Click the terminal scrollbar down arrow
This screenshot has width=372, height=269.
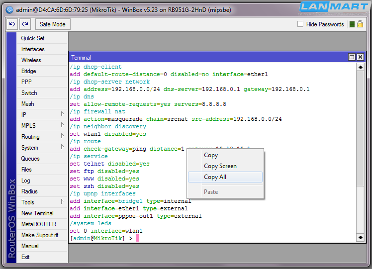(361, 238)
